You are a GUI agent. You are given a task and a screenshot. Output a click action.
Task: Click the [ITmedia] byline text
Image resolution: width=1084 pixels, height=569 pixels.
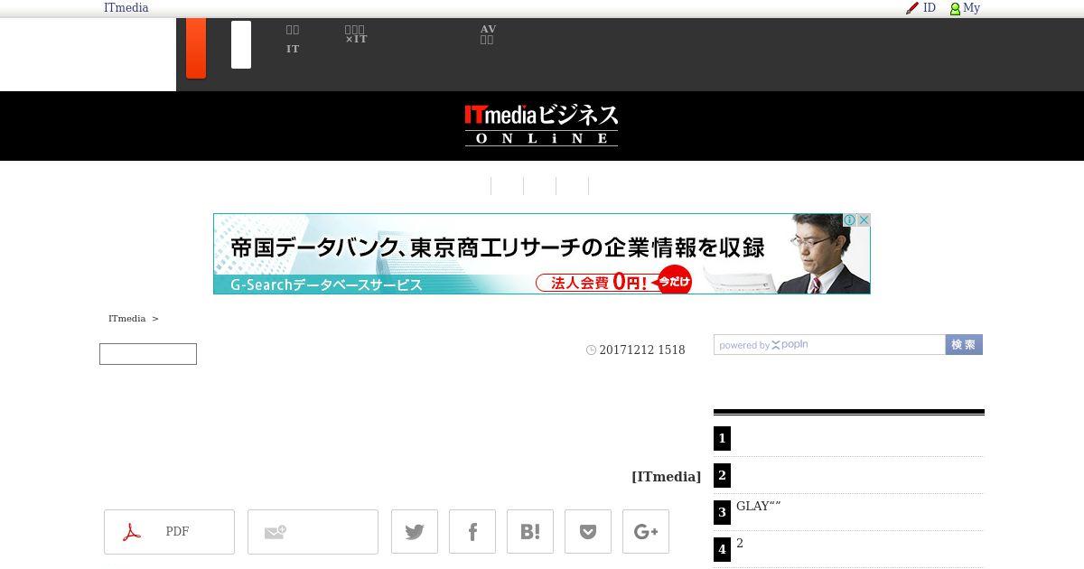click(x=666, y=477)
